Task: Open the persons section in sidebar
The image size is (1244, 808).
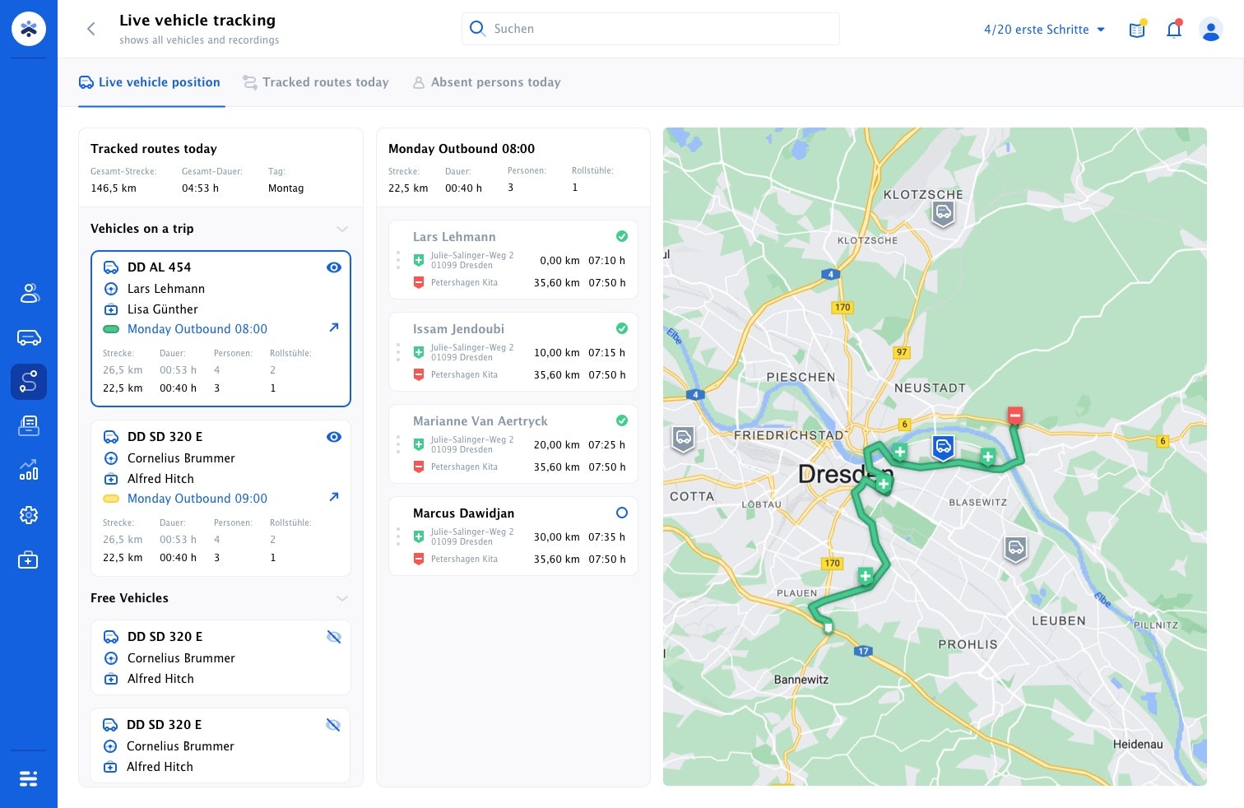Action: [29, 293]
